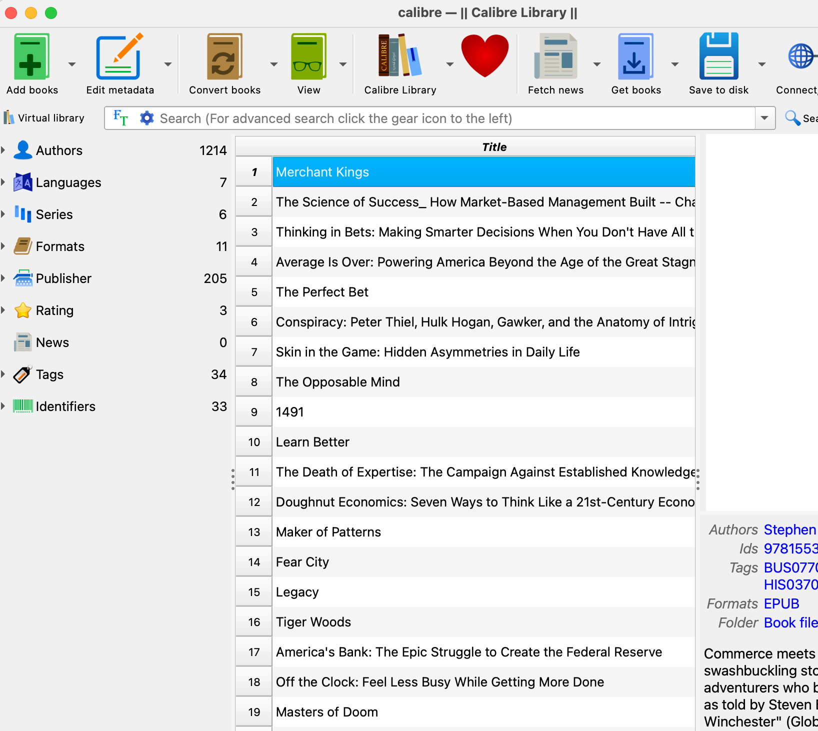This screenshot has height=731, width=818.
Task: Click the BUS077 tag link
Action: point(790,567)
